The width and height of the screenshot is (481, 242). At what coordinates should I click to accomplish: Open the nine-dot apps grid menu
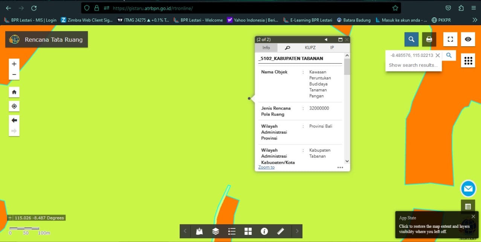[x=468, y=61]
